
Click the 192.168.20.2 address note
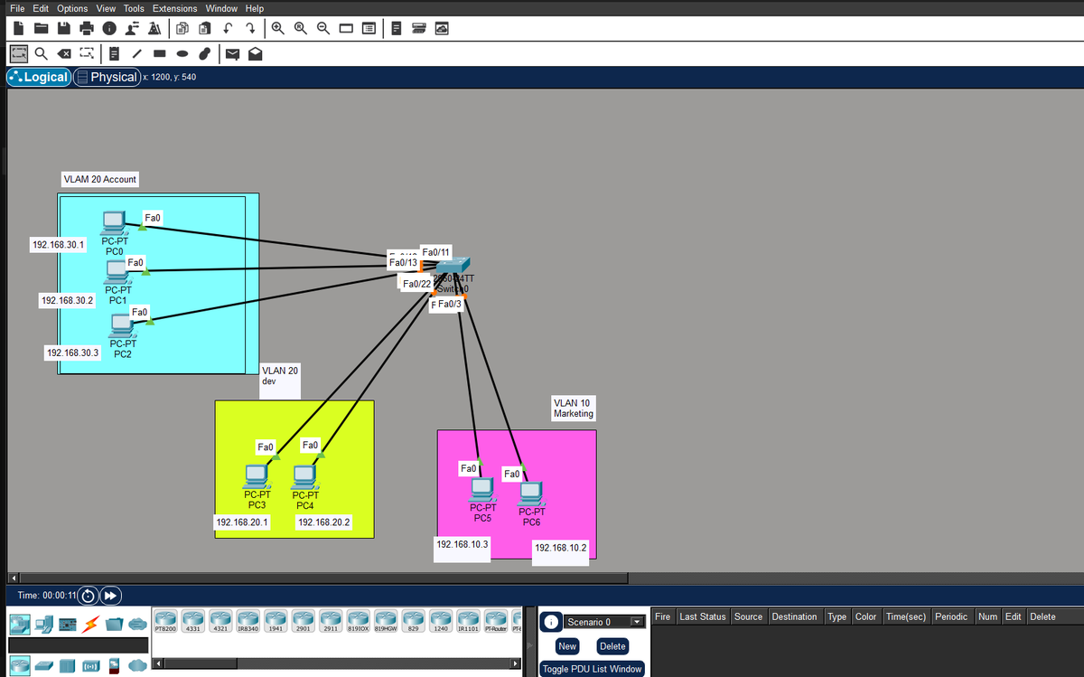pyautogui.click(x=324, y=522)
